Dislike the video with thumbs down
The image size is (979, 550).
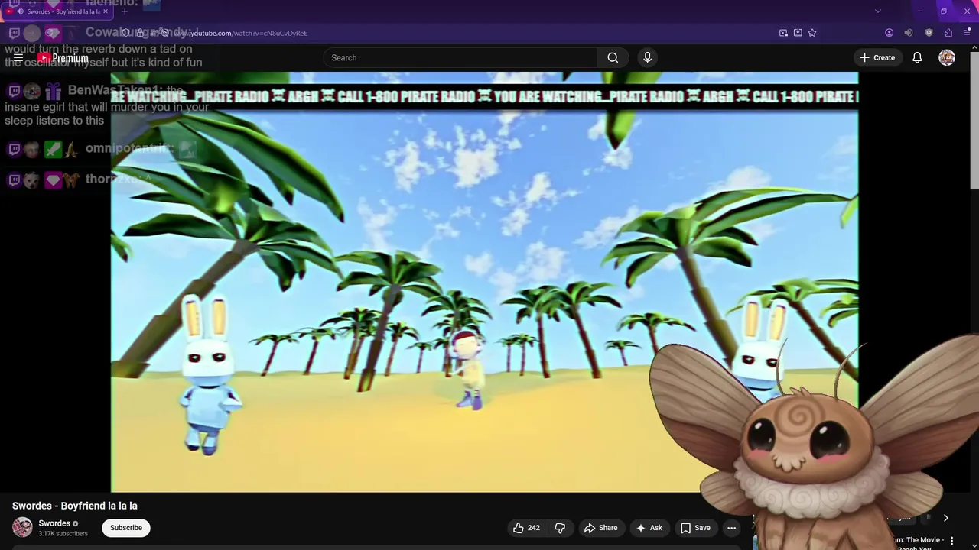[x=560, y=528]
